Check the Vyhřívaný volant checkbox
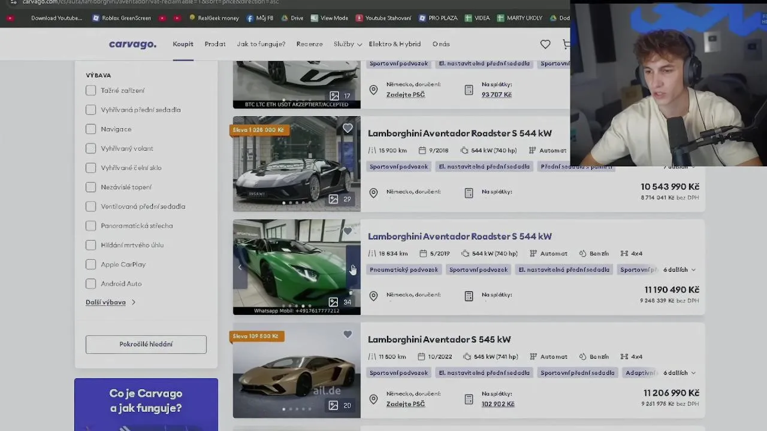The height and width of the screenshot is (431, 767). point(90,148)
